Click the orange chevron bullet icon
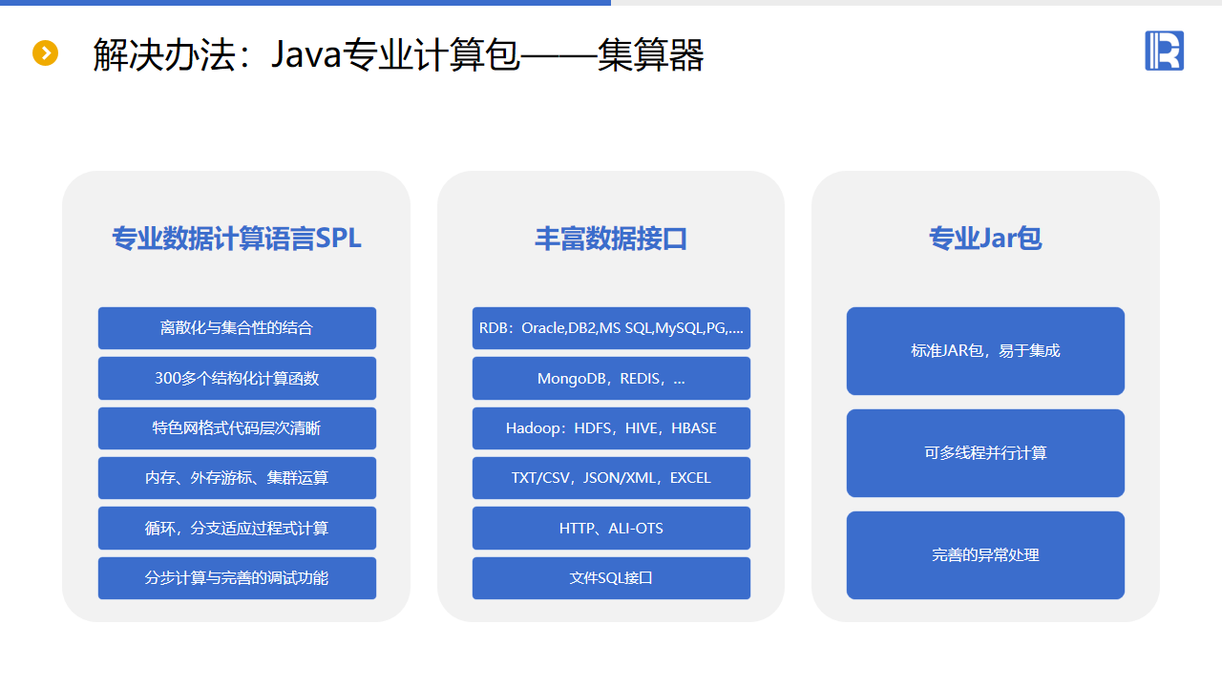This screenshot has height=687, width=1222. 45,53
